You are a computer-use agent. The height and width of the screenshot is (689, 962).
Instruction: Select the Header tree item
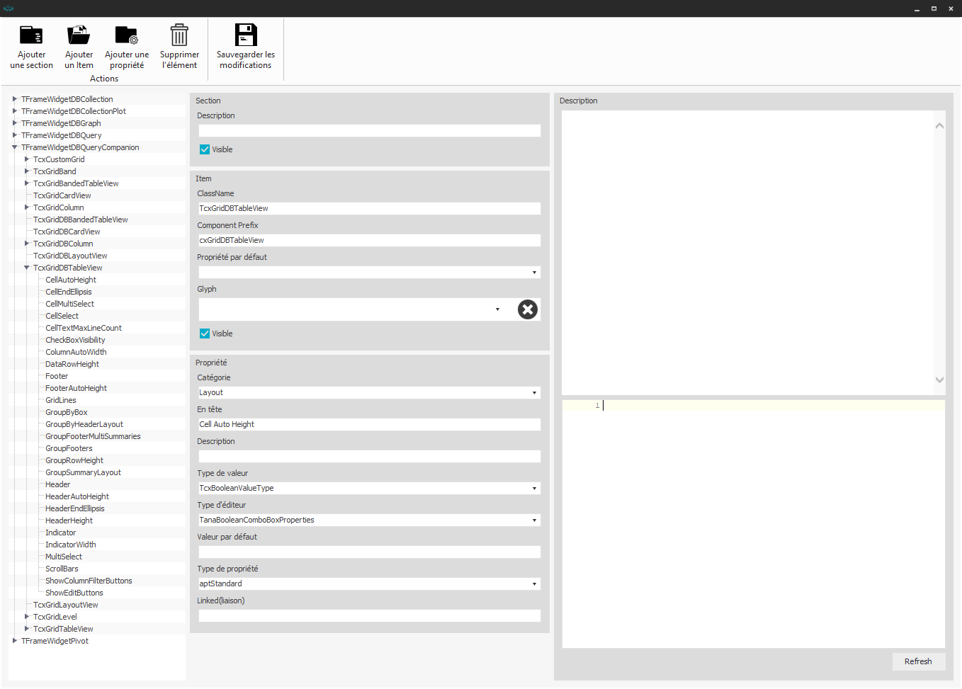click(58, 484)
